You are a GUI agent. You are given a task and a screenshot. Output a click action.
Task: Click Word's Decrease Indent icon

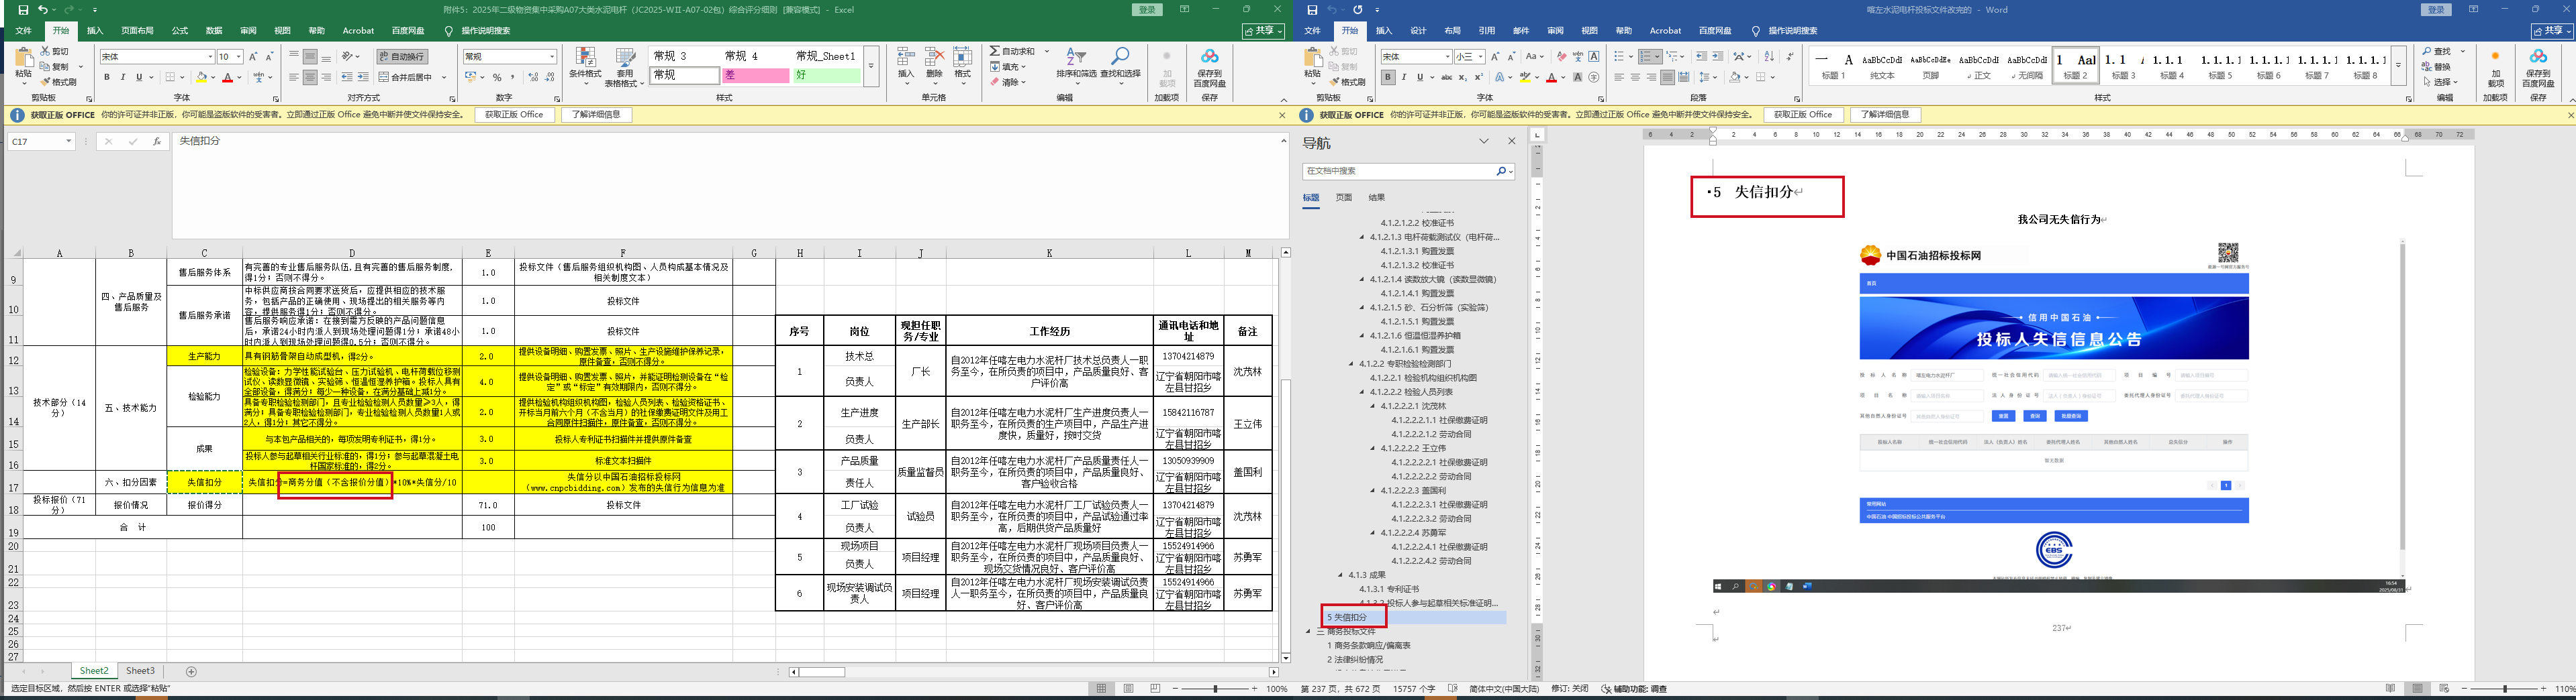(x=1701, y=57)
